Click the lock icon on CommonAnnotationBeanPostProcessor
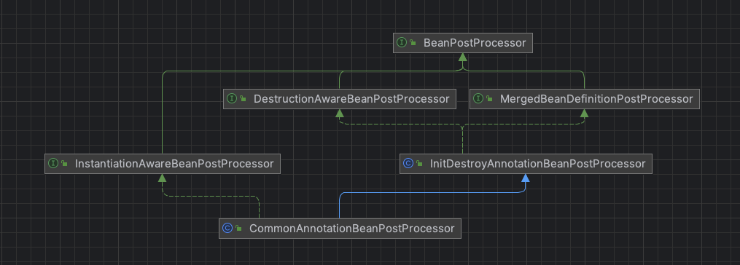This screenshot has height=265, width=740. point(239,228)
